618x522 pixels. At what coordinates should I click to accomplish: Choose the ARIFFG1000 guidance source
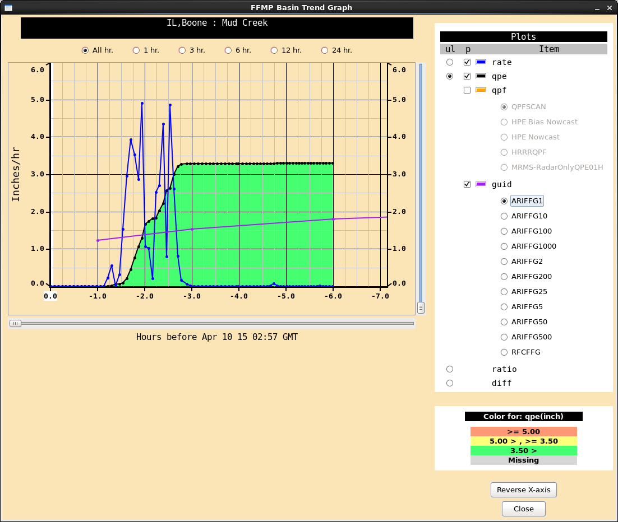click(528, 246)
